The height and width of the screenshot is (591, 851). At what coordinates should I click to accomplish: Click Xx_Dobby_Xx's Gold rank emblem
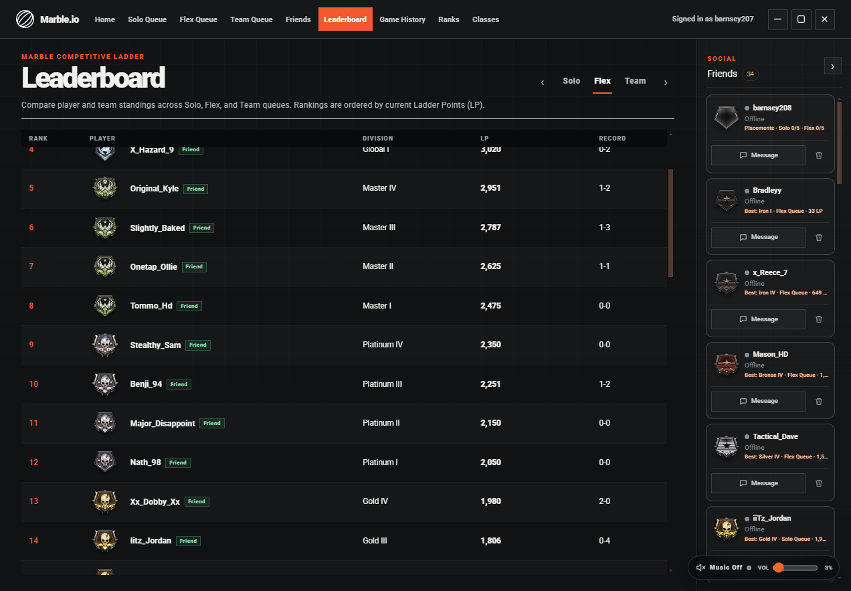click(104, 501)
